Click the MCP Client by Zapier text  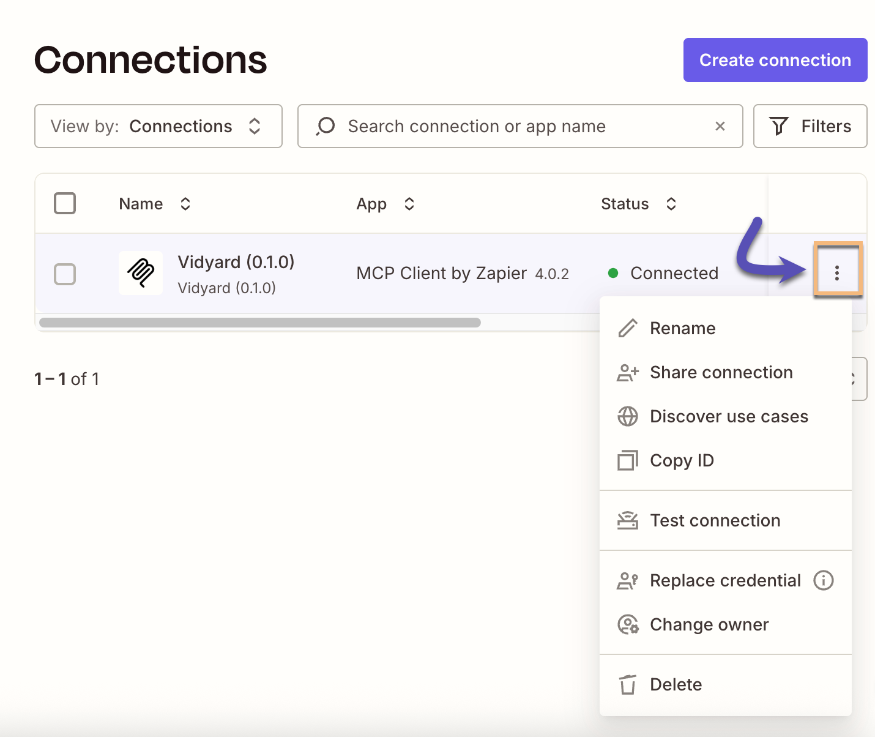tap(442, 273)
